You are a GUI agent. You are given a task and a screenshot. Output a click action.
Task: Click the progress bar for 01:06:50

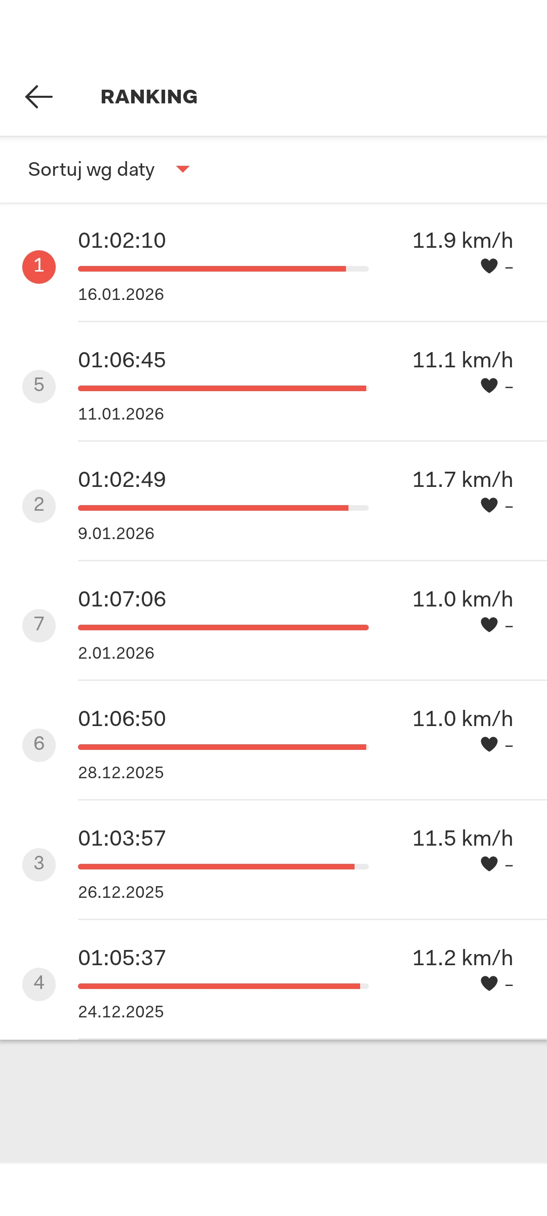point(223,747)
